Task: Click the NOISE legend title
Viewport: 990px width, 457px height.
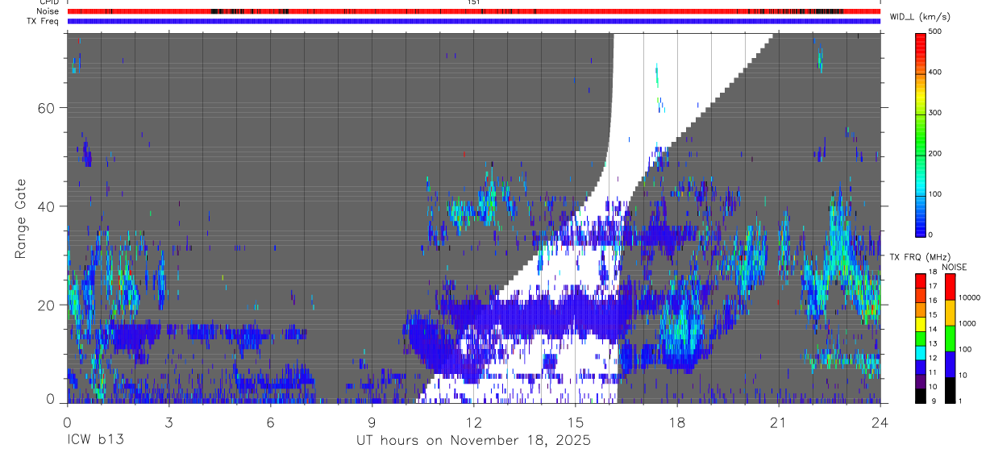Action: click(955, 267)
